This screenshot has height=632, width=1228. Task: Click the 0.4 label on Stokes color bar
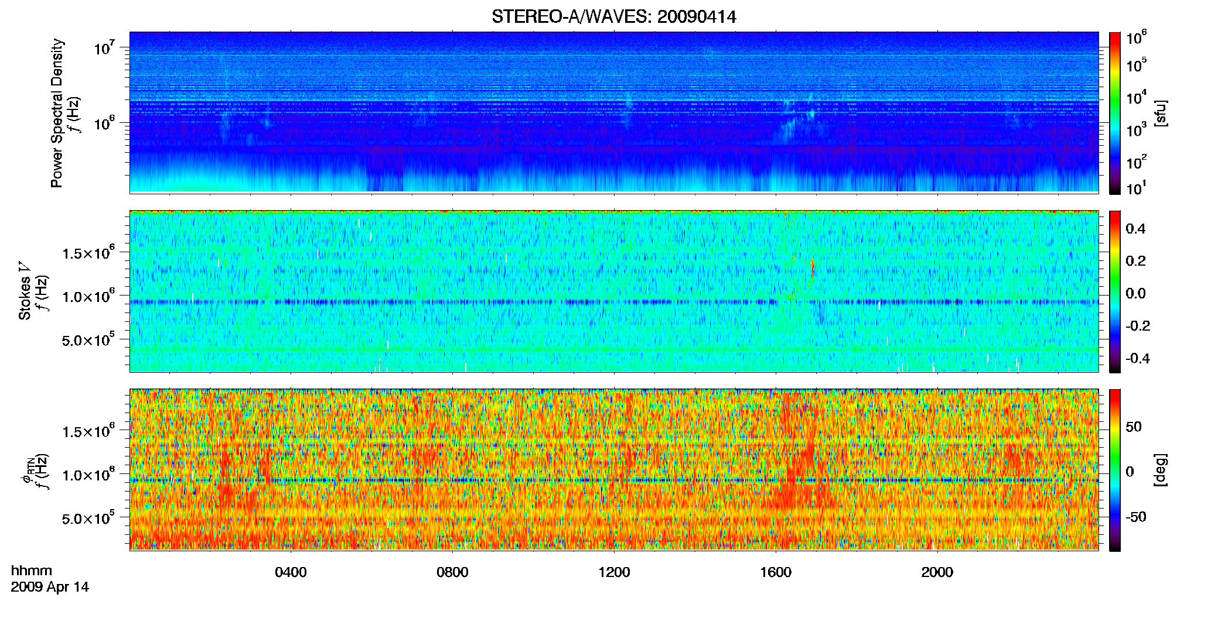click(x=1136, y=229)
